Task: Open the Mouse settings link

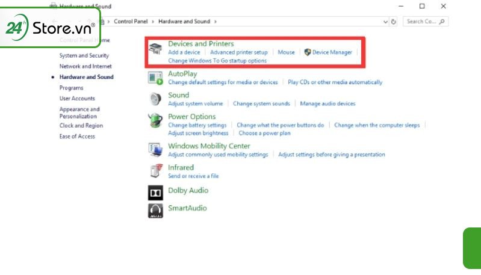Action: 286,52
